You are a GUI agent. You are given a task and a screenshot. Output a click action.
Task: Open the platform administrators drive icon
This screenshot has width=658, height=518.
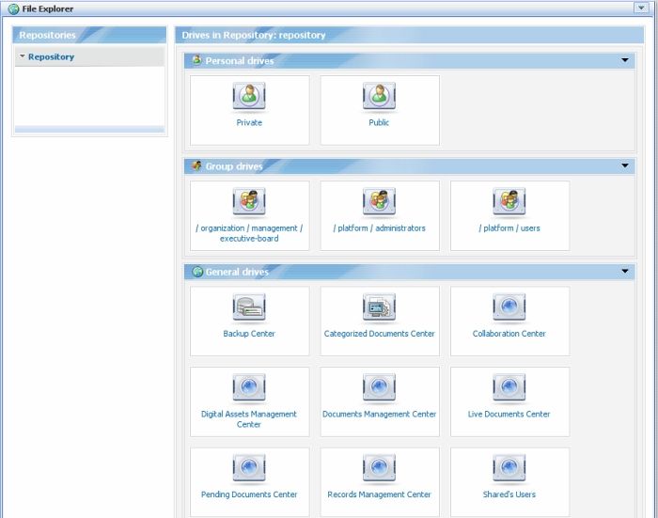pos(380,202)
